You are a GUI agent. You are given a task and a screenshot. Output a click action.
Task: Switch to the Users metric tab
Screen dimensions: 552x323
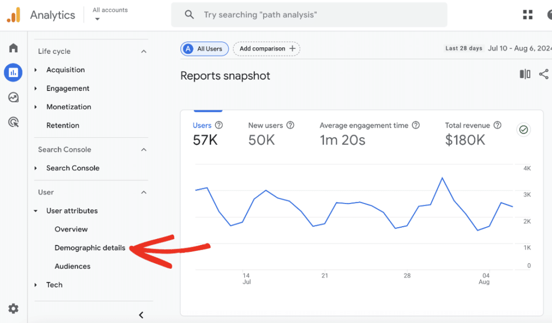click(202, 125)
